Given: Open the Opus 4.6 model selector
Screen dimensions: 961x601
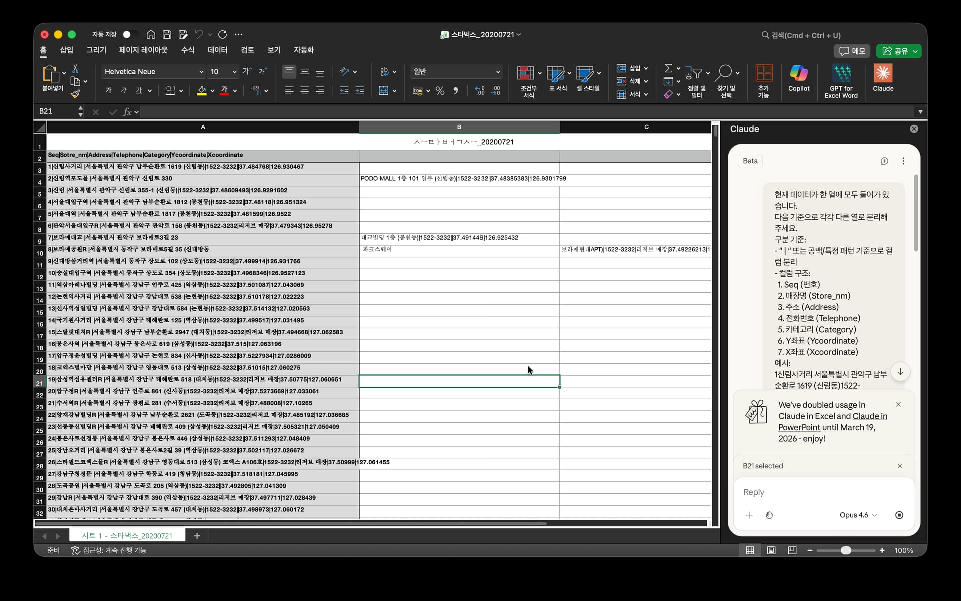Looking at the screenshot, I should (x=858, y=515).
